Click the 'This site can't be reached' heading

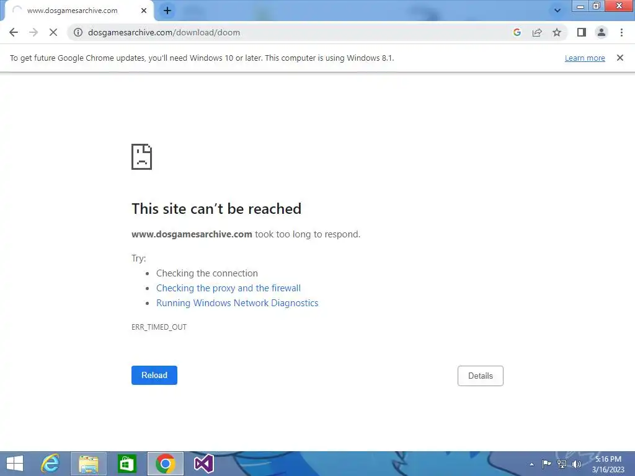point(216,209)
